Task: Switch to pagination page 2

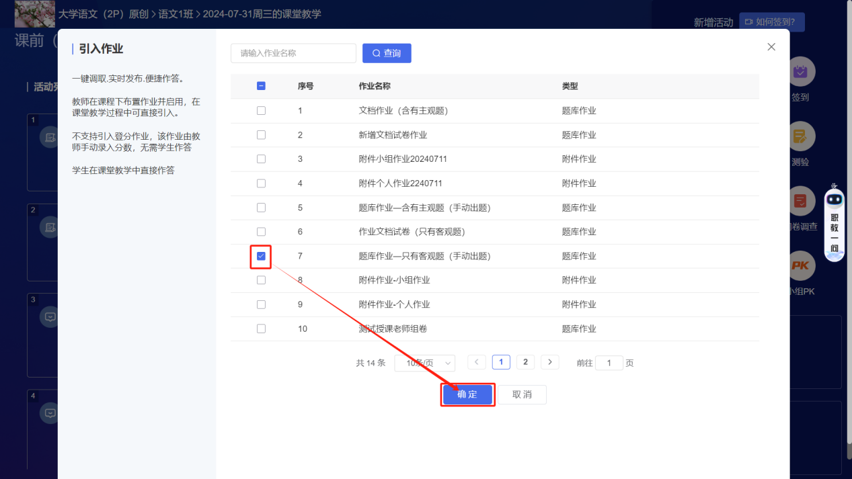Action: pos(525,361)
